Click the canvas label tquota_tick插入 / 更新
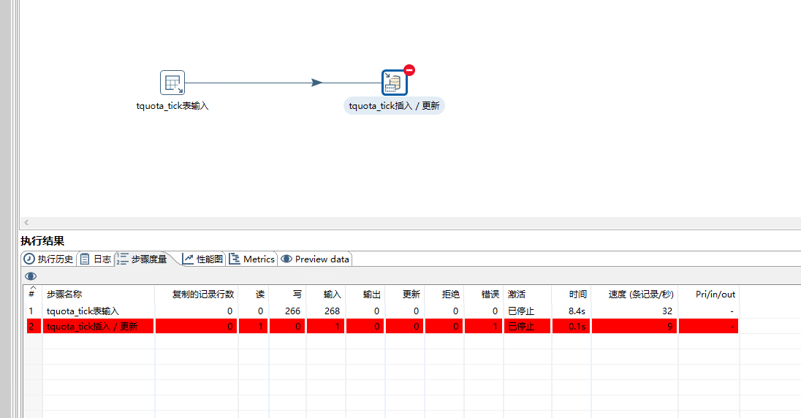The width and height of the screenshot is (801, 418). click(395, 106)
